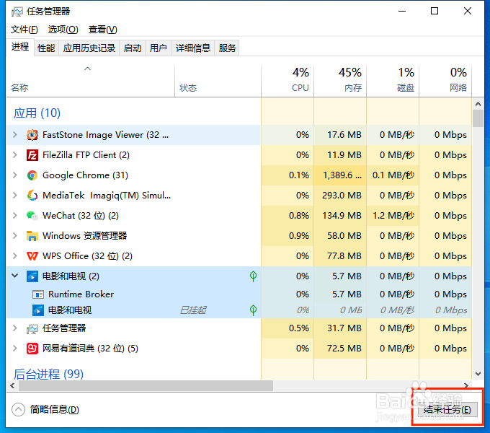Click the 简略信息(D) link
Viewport: 490px width, 433px height.
(x=55, y=409)
